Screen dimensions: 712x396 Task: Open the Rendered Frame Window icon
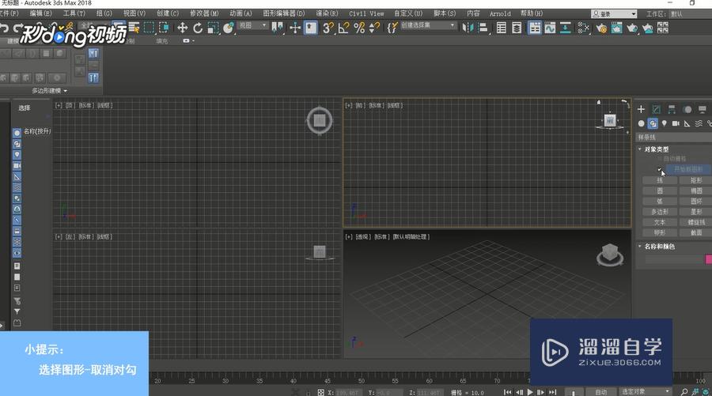pyautogui.click(x=616, y=28)
